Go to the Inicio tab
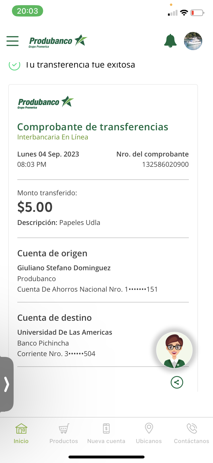The image size is (213, 463). [21, 433]
